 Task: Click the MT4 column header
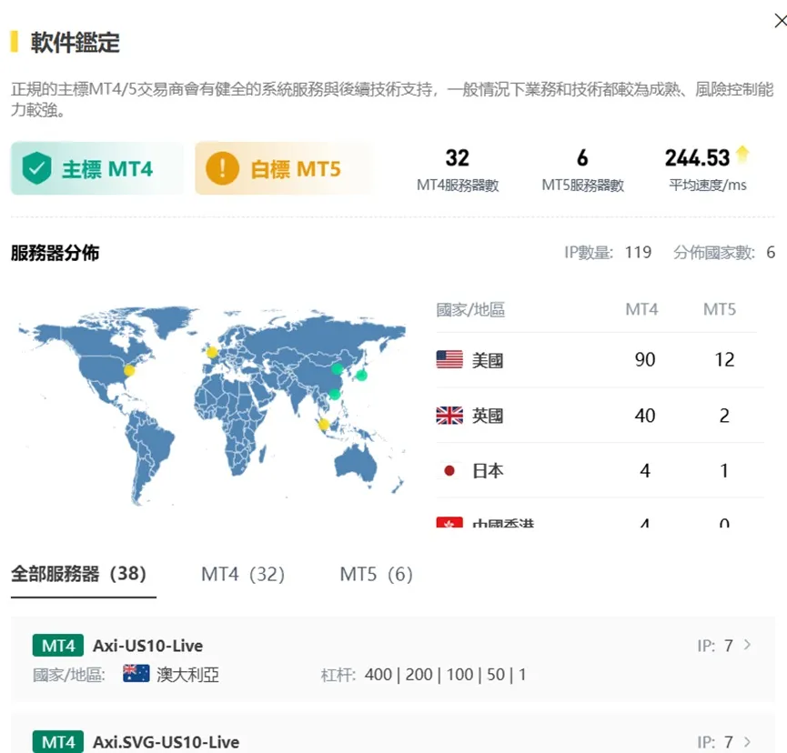pos(641,309)
